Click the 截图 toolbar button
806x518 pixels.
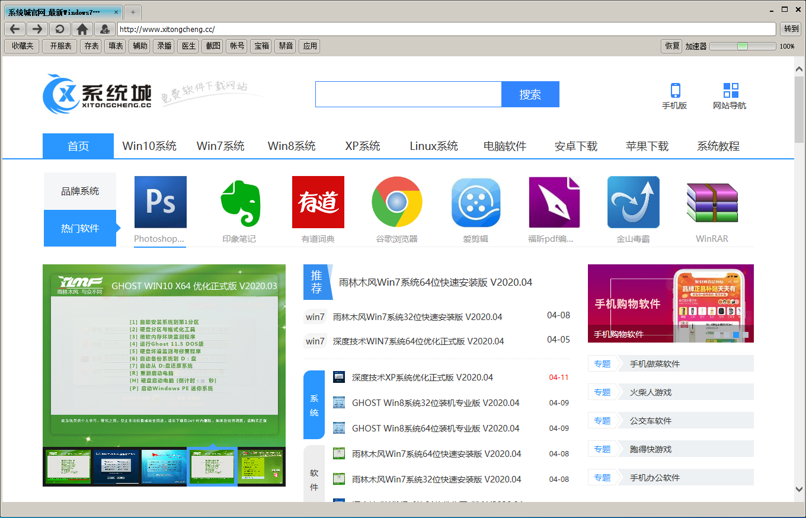tap(213, 46)
